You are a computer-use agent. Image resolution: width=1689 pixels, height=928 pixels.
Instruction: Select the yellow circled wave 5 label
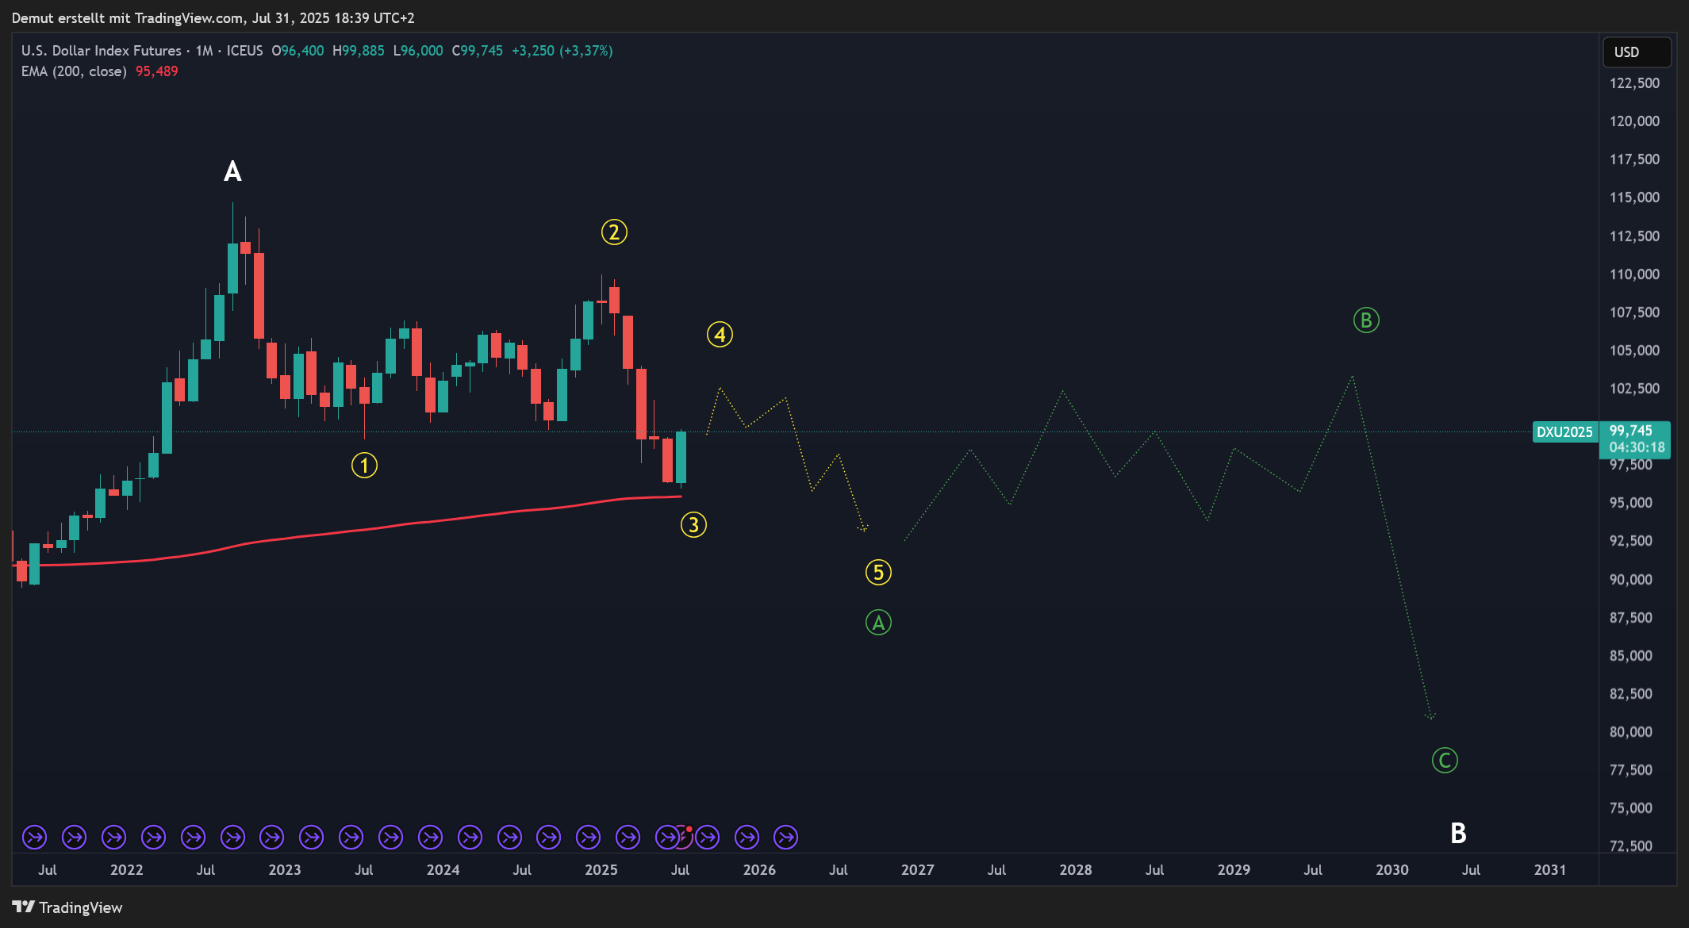[x=878, y=573]
